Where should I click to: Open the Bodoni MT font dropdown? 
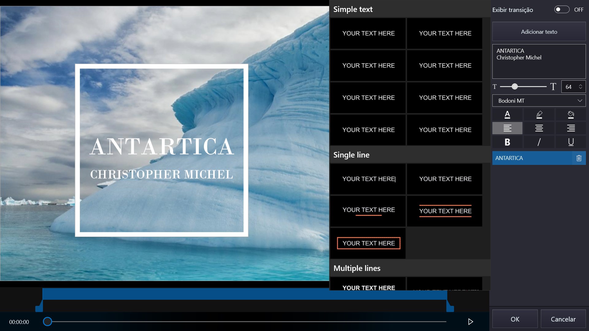click(x=539, y=101)
